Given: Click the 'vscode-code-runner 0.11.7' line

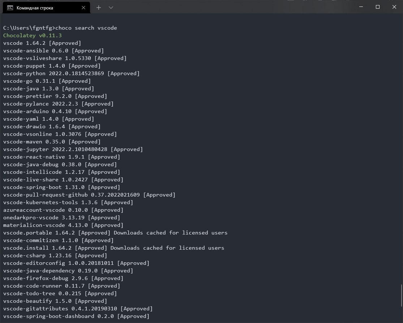Looking at the screenshot, I should coord(62,286).
